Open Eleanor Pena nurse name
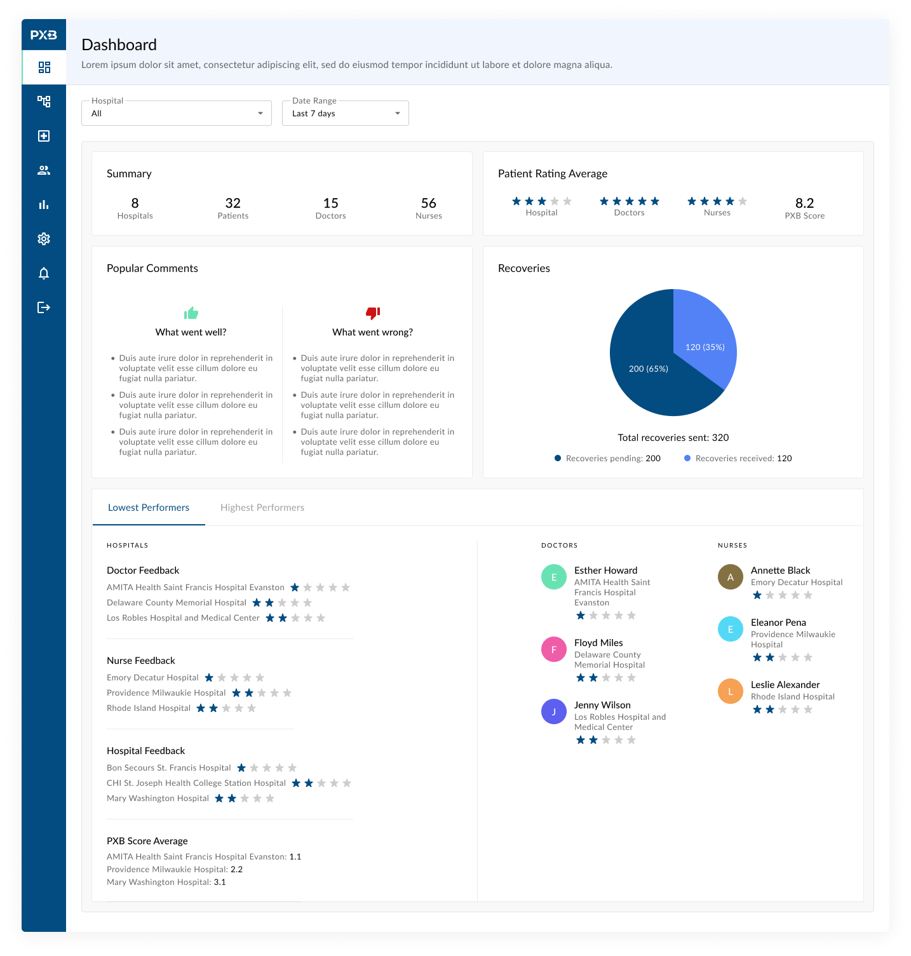This screenshot has width=911, height=956. pos(778,623)
